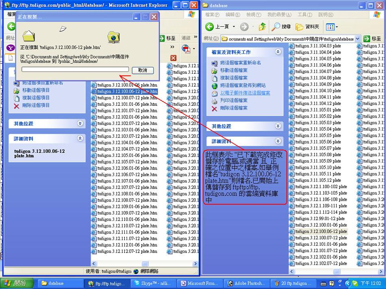Collapse 詳細資料 panel in FTP window
386x289 pixels.
pos(80,138)
